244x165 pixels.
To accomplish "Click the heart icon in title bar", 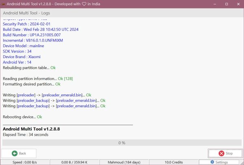I will tap(84, 4).
